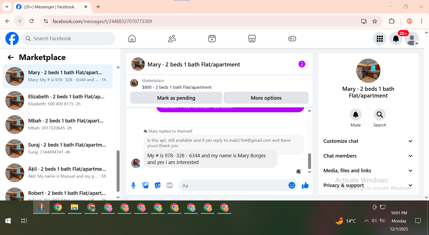The height and width of the screenshot is (235, 429).
Task: Open the Video (Watch) icon
Action: [212, 39]
